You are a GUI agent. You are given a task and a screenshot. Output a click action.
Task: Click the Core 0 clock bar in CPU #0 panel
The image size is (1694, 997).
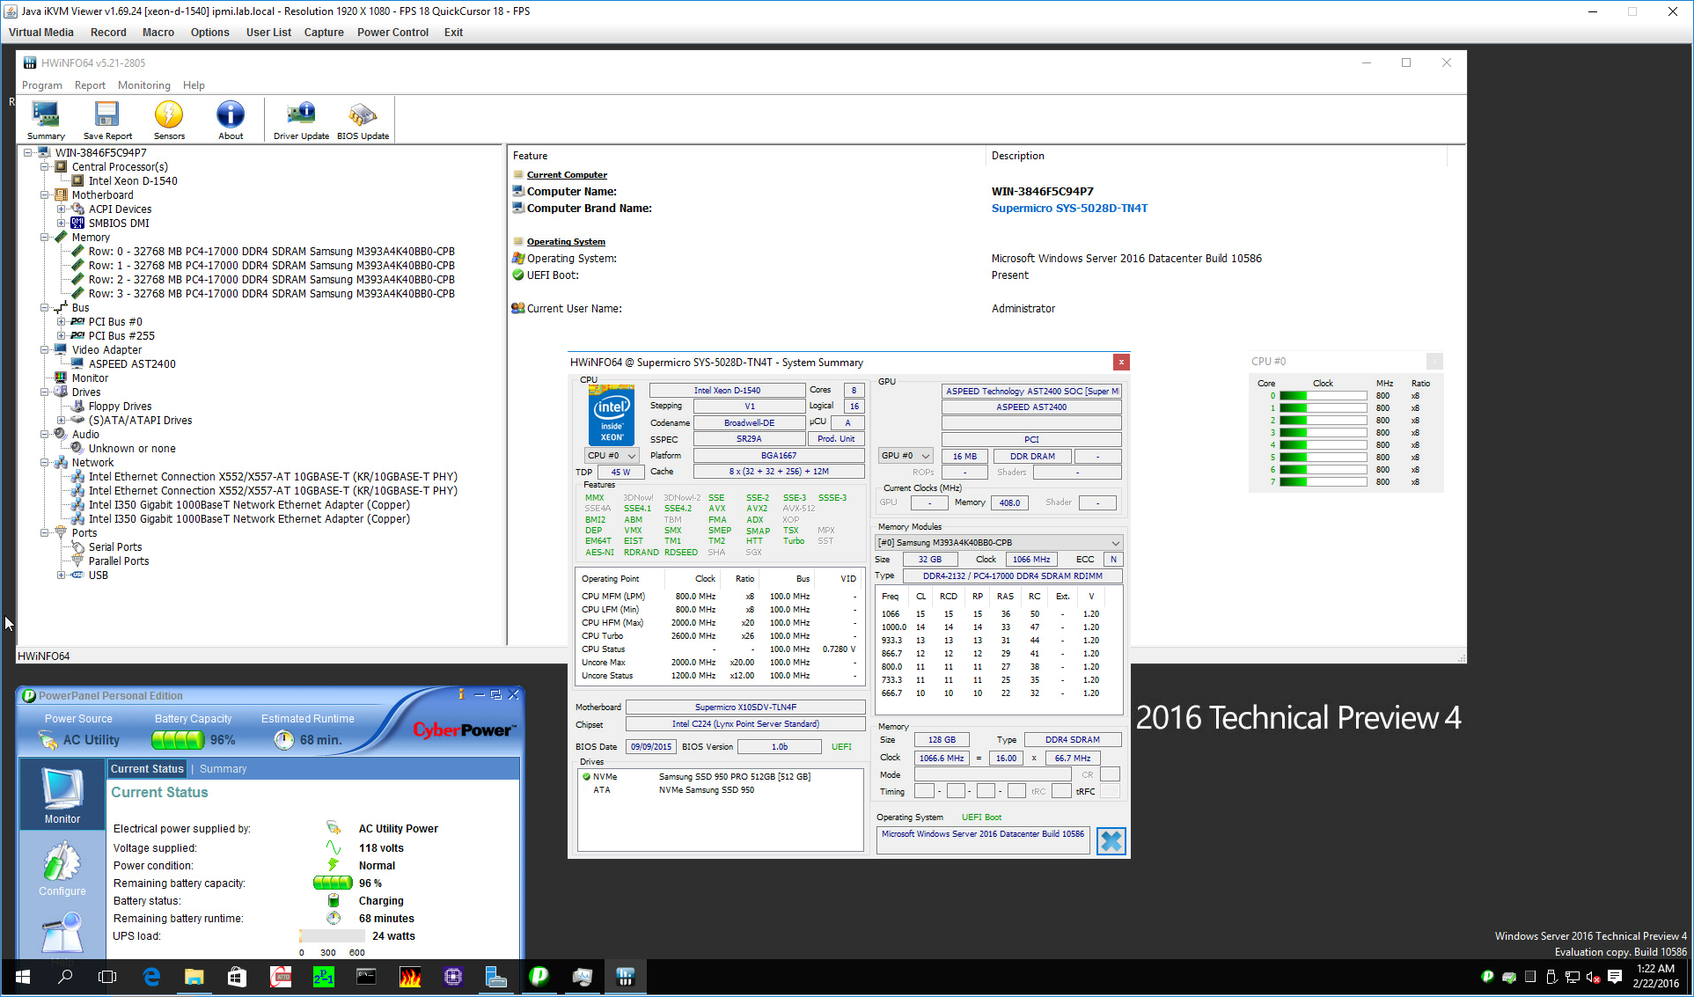tap(1323, 395)
